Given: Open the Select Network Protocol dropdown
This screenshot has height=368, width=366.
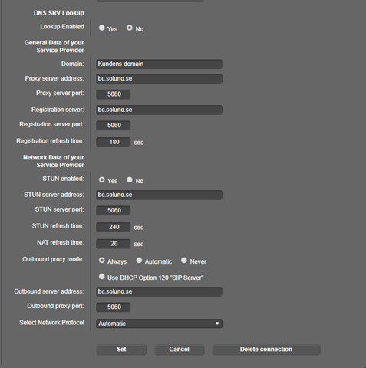Looking at the screenshot, I should coord(159,324).
